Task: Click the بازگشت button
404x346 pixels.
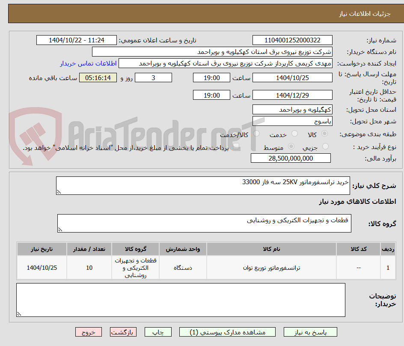Action: (123, 332)
